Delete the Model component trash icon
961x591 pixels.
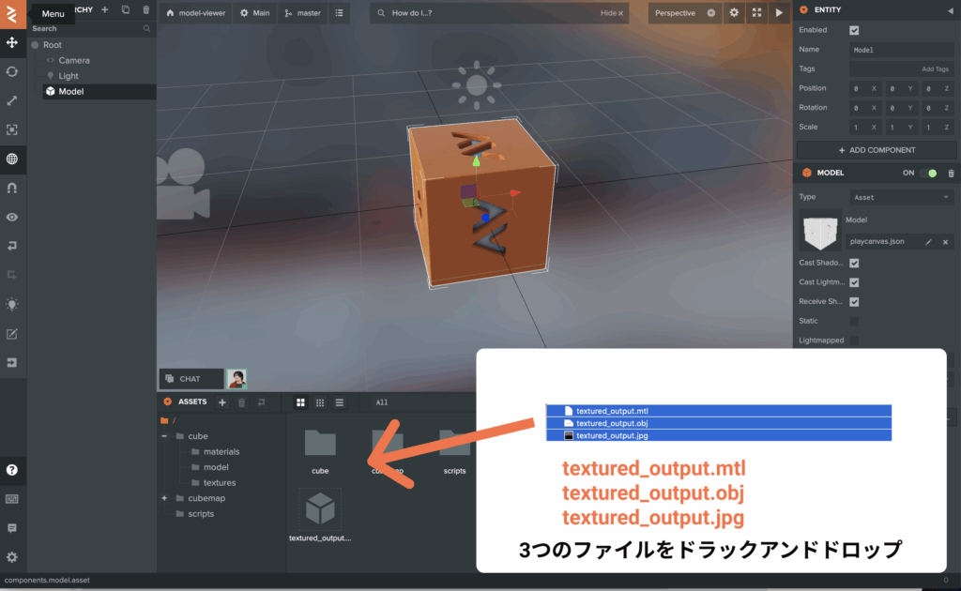(951, 174)
